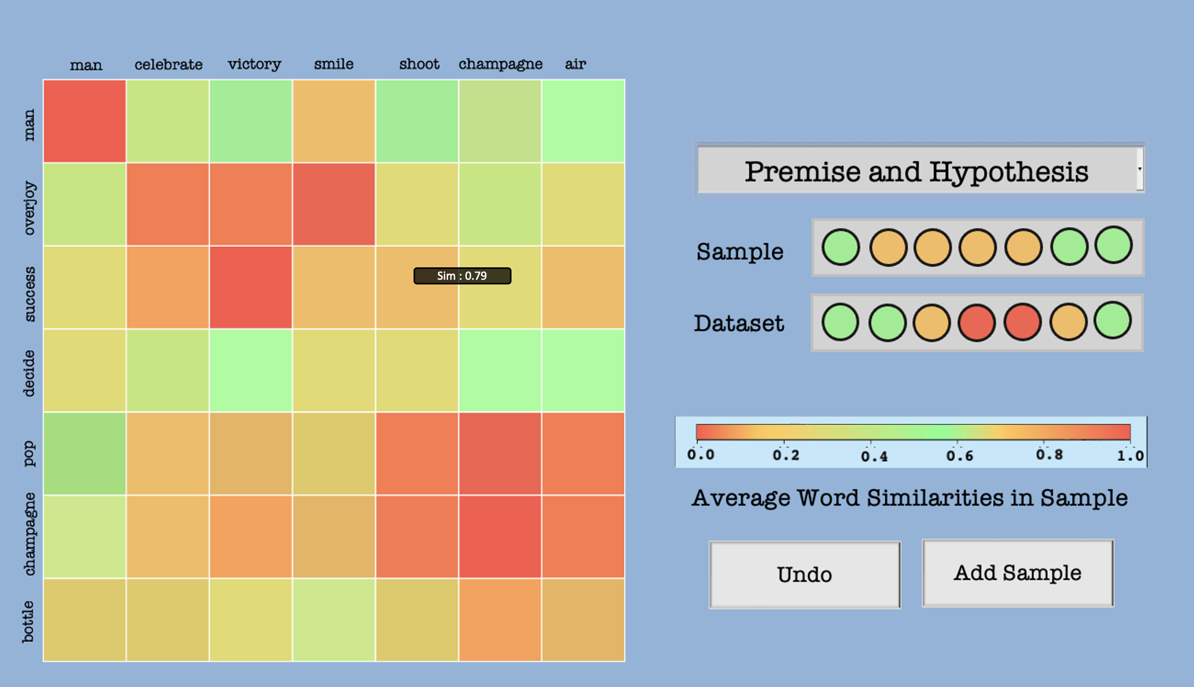Select the success-victory red heatmap cell
The image size is (1194, 687).
tap(251, 288)
